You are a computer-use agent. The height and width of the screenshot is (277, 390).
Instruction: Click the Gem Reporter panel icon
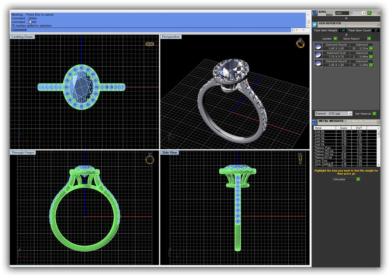click(315, 24)
